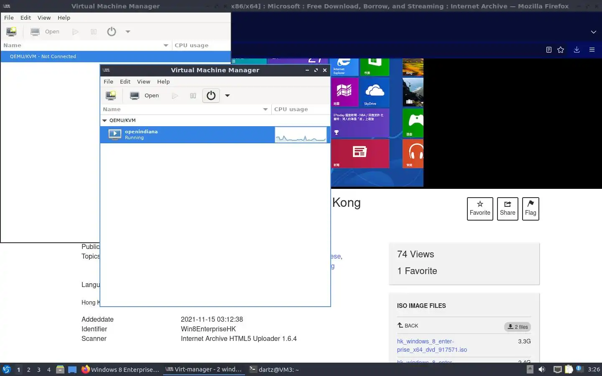Click the clipboard icon in system tray
The width and height of the screenshot is (602, 376).
[x=569, y=369]
